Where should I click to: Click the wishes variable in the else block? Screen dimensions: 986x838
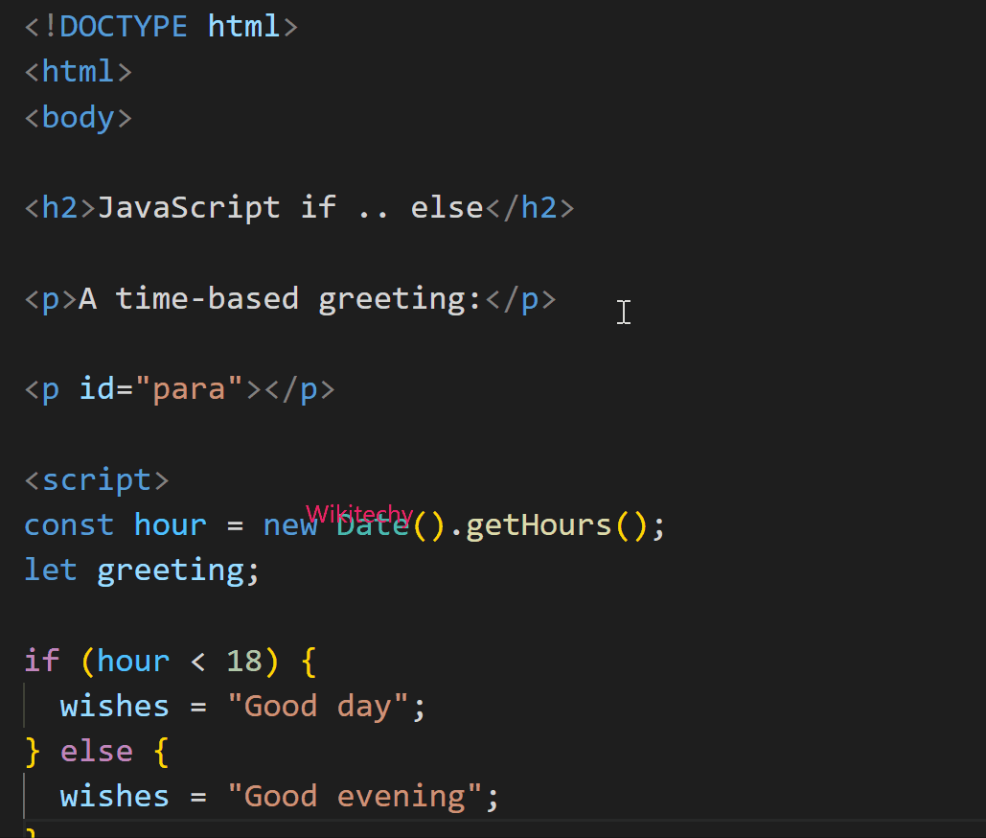(113, 795)
